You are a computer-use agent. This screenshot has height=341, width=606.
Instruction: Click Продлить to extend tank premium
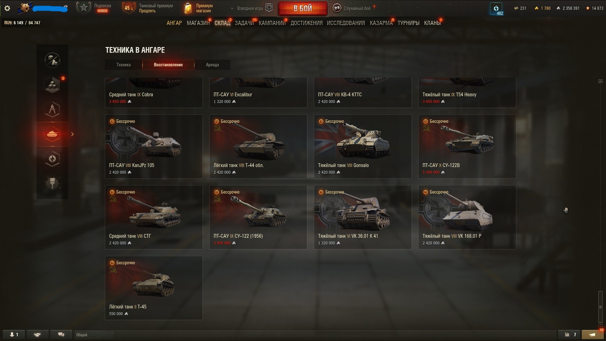147,11
